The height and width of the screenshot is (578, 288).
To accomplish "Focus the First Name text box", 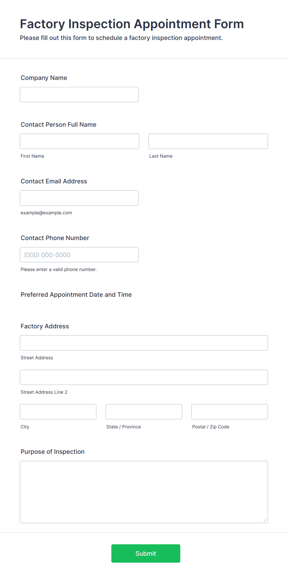I will (80, 141).
